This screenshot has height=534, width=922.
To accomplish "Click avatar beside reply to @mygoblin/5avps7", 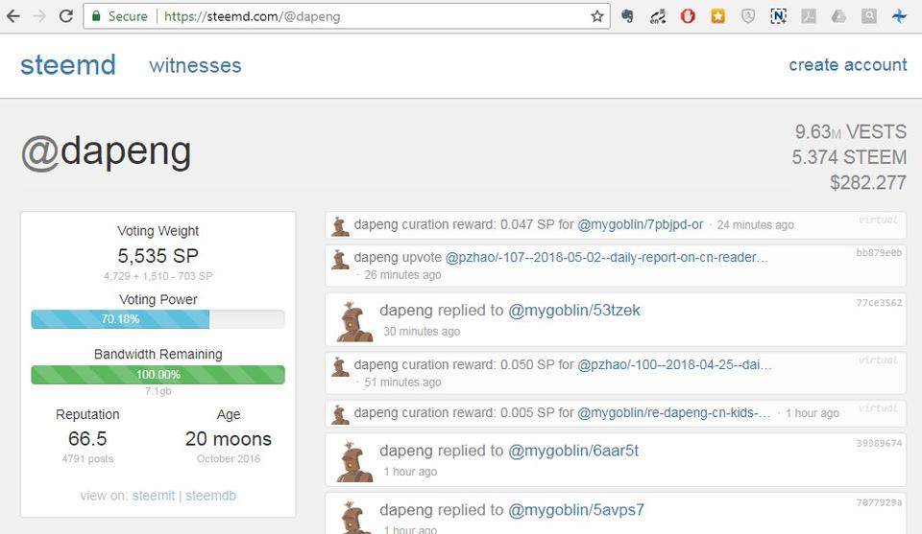I will tap(354, 518).
